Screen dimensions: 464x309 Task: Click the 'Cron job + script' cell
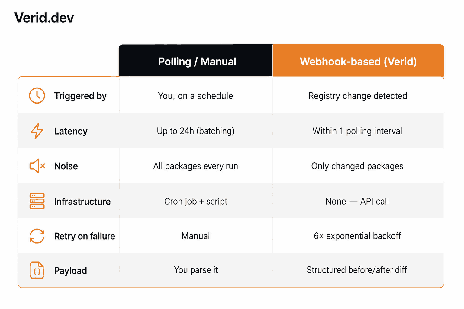click(x=196, y=201)
